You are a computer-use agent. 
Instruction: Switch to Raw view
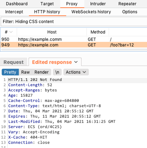26,72
